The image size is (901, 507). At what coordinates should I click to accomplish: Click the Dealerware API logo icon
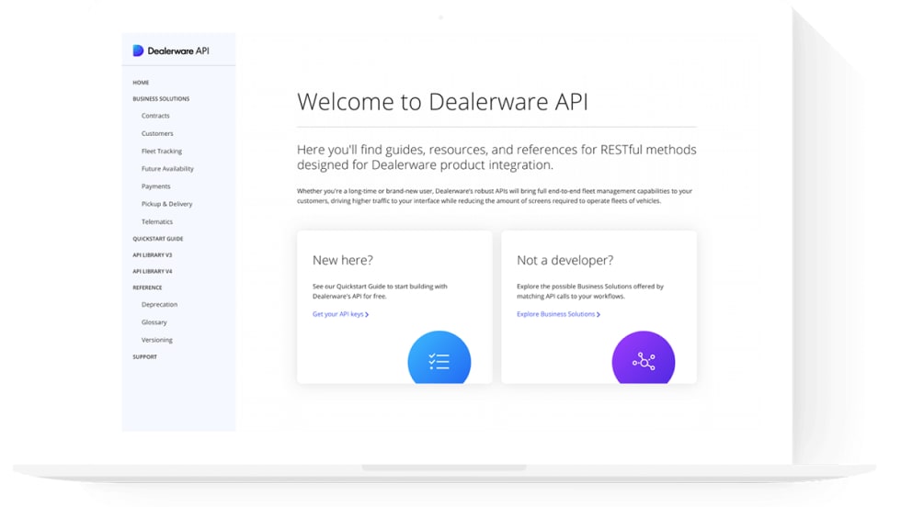coord(138,51)
